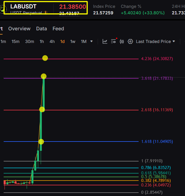Click the 0.786 (6.83527) Fibonacci level label
The width and height of the screenshot is (185, 196).
156,168
